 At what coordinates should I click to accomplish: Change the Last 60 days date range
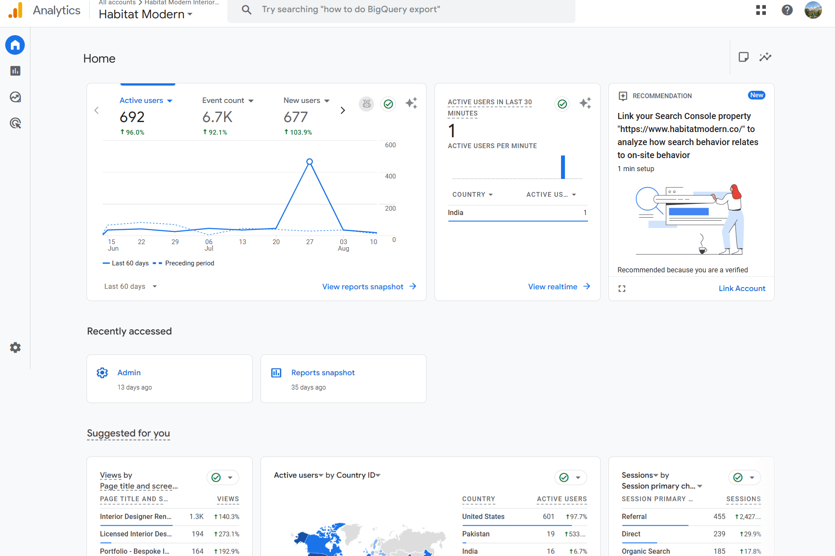[130, 287]
